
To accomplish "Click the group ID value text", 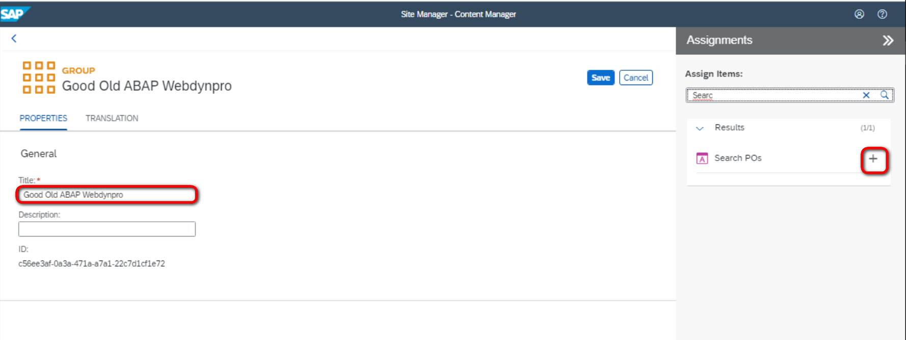I will point(92,264).
